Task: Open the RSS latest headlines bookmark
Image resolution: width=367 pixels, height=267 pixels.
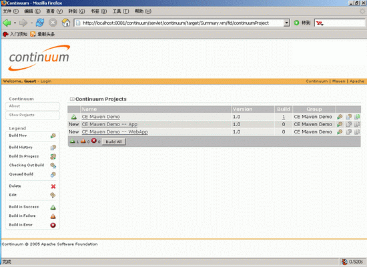Action: [42, 34]
